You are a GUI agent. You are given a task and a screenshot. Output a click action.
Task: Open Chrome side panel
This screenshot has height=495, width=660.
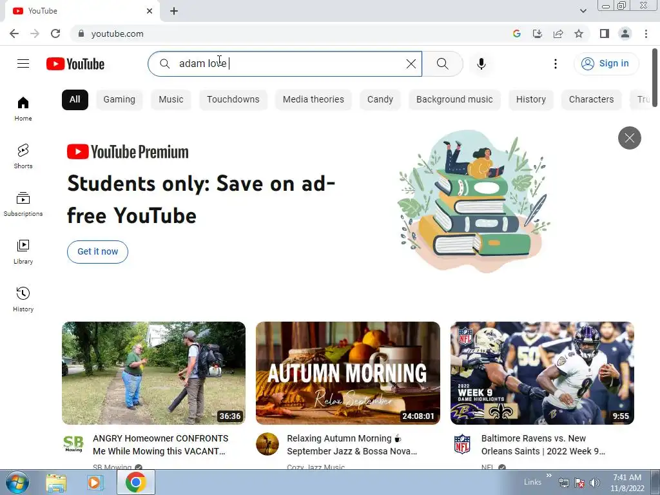point(605,34)
